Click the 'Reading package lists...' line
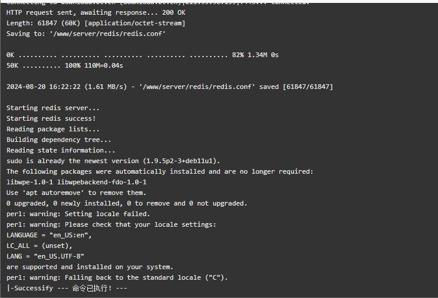The width and height of the screenshot is (438, 298). click(53, 129)
